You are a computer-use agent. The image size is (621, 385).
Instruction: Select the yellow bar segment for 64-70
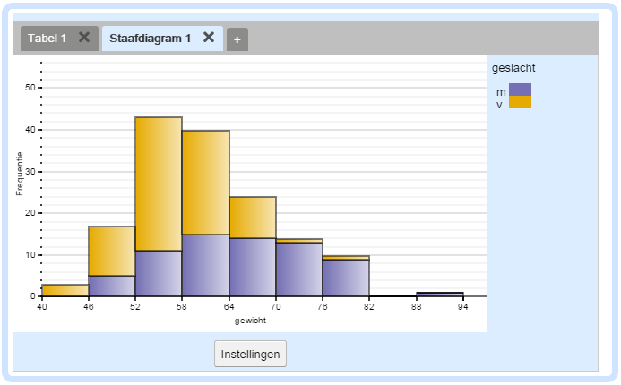pos(252,218)
